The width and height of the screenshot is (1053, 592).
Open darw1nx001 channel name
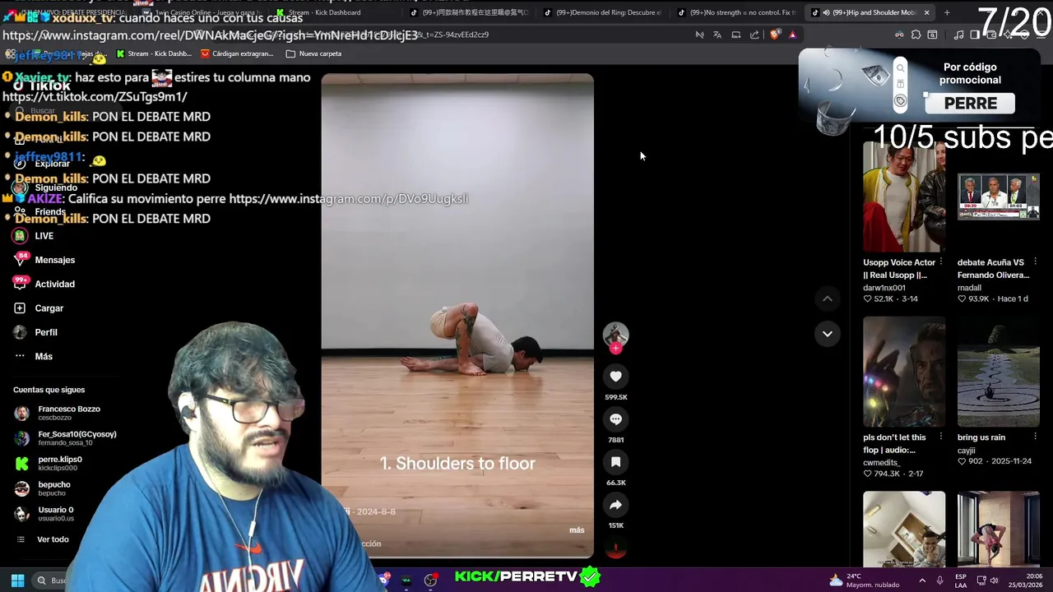point(884,288)
